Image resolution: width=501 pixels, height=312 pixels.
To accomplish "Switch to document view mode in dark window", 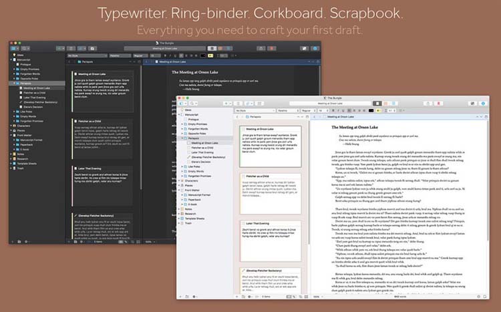I will pyautogui.click(x=212, y=48).
